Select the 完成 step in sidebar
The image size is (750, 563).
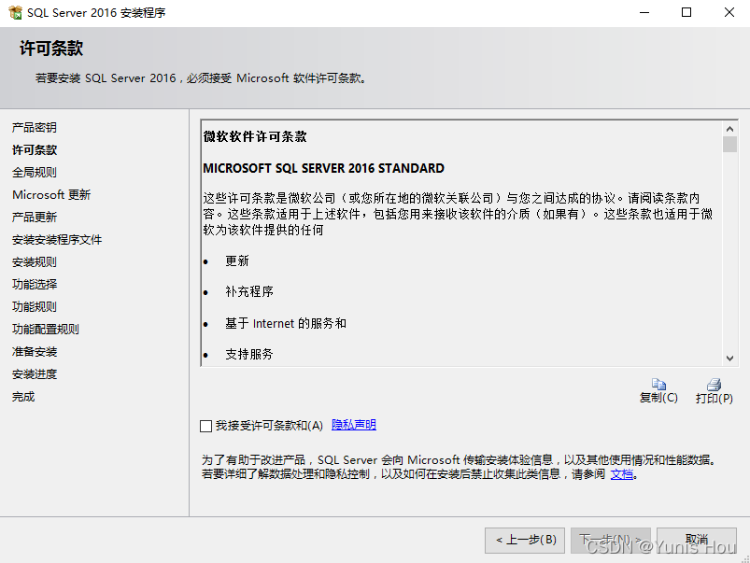click(23, 397)
